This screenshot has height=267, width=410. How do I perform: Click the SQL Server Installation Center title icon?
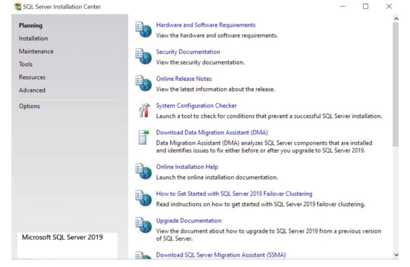(x=18, y=6)
